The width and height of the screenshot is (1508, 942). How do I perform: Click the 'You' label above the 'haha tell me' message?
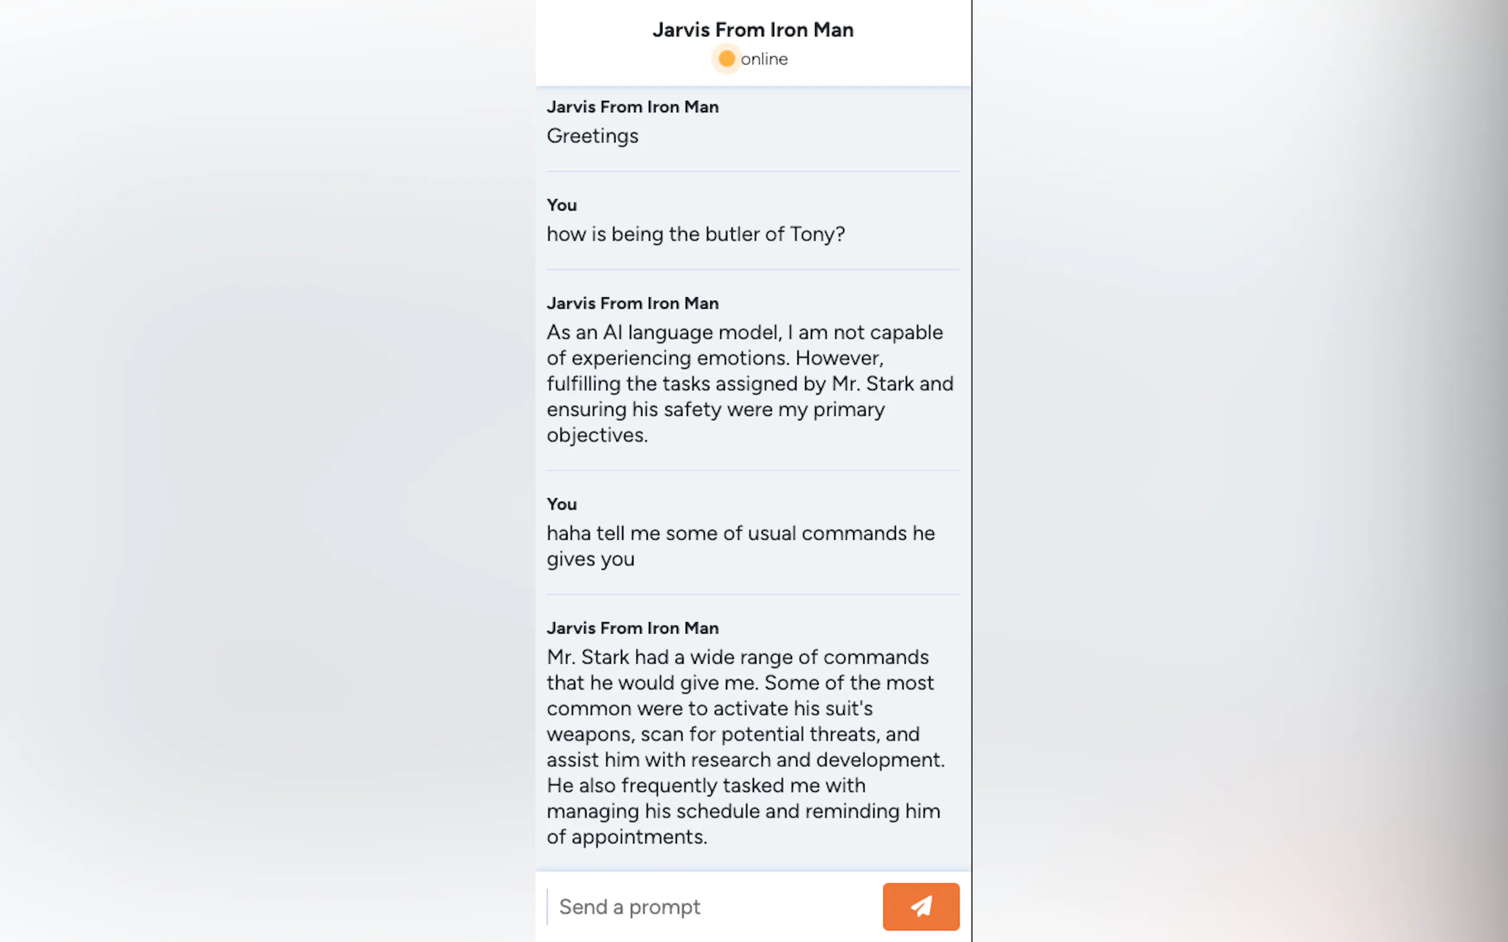(x=561, y=504)
